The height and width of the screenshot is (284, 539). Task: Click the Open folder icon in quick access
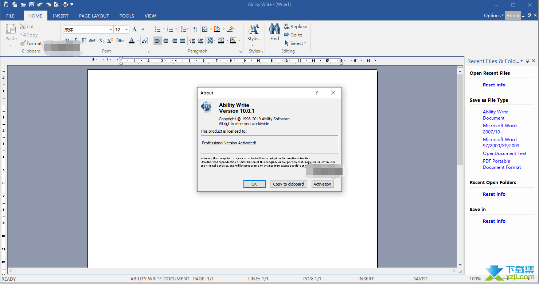(x=23, y=4)
